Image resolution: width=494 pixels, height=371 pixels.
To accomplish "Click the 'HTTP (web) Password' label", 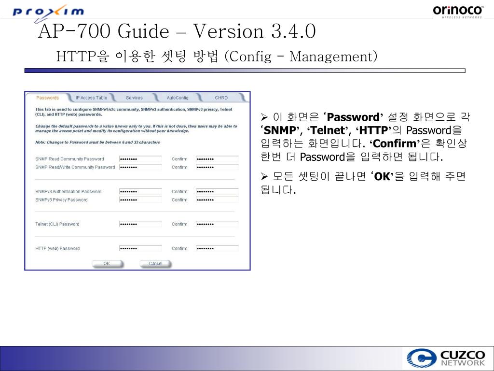I will pos(57,249).
